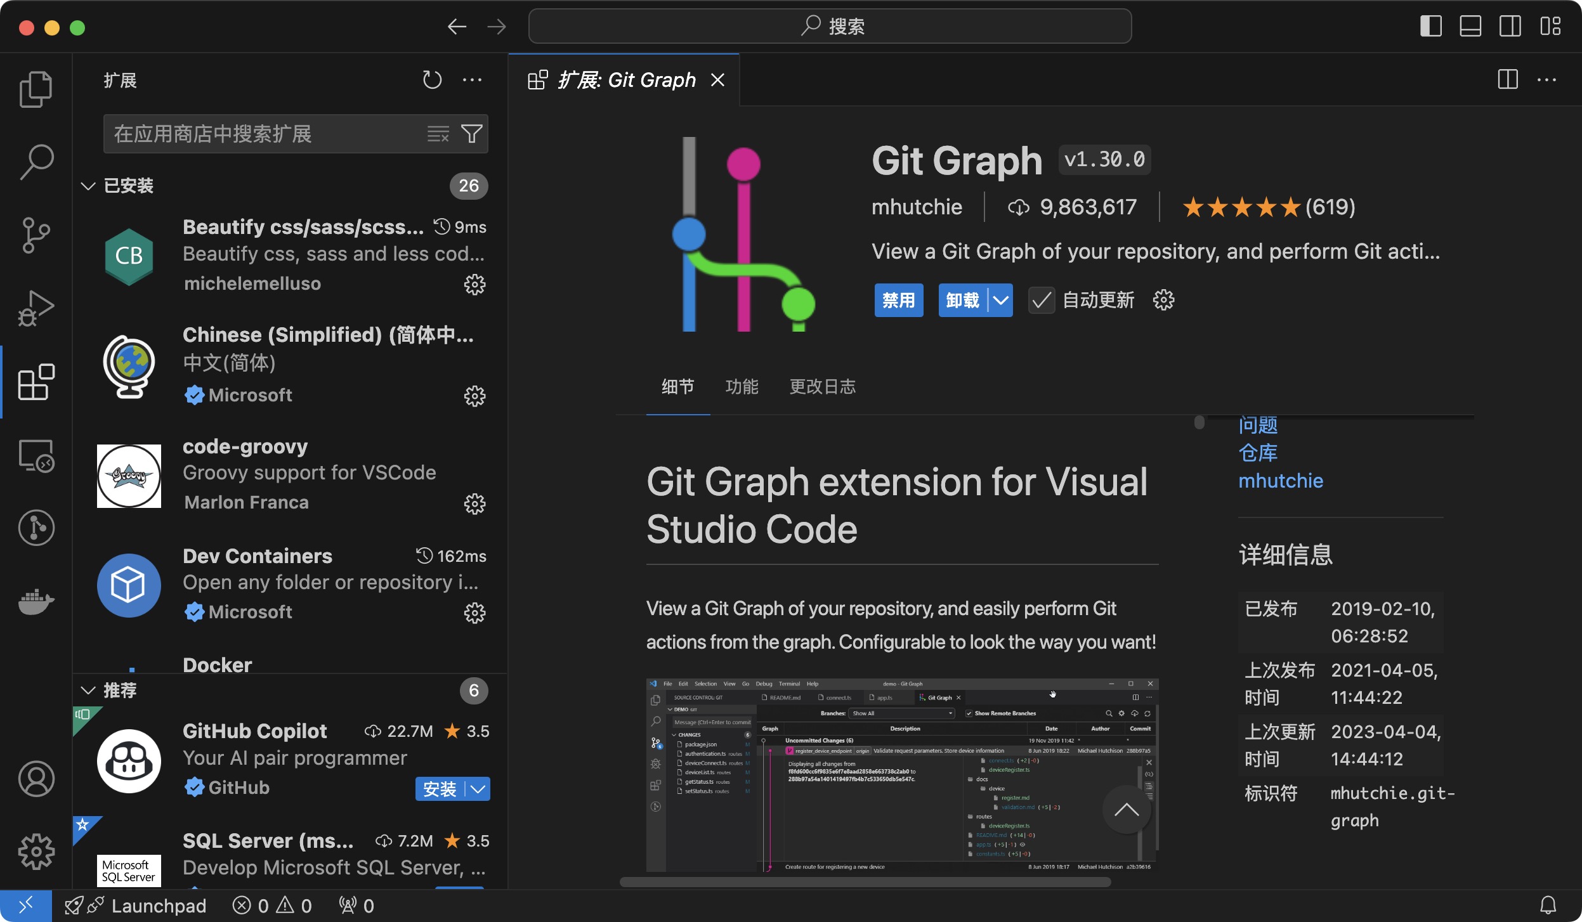Open the Explorer view in the activity bar

[36, 88]
